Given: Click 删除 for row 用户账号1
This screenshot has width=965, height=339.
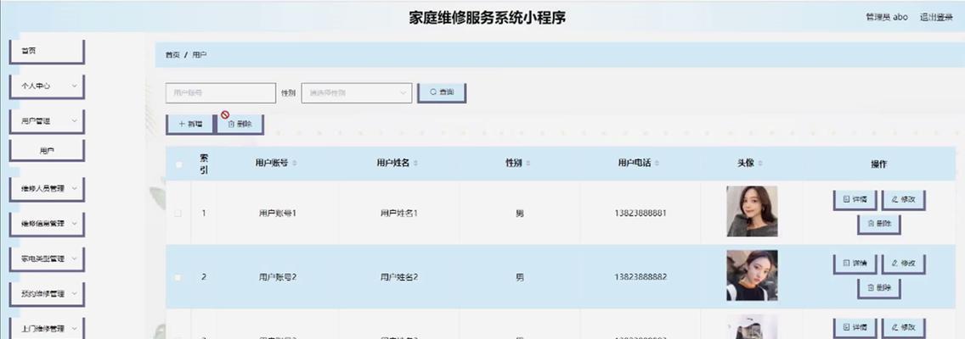Looking at the screenshot, I should point(879,224).
